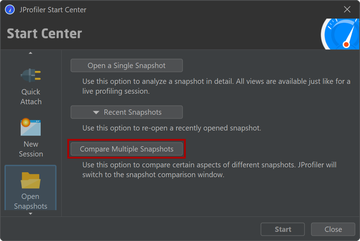Click 'switch to the snapshot comparison window' text

153,175
